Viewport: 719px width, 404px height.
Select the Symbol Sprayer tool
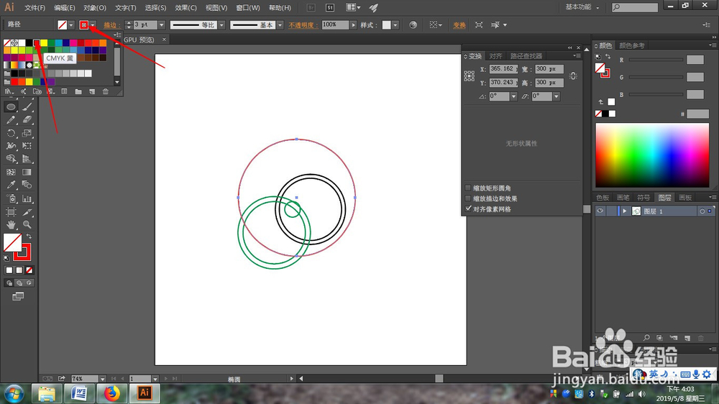tap(11, 199)
